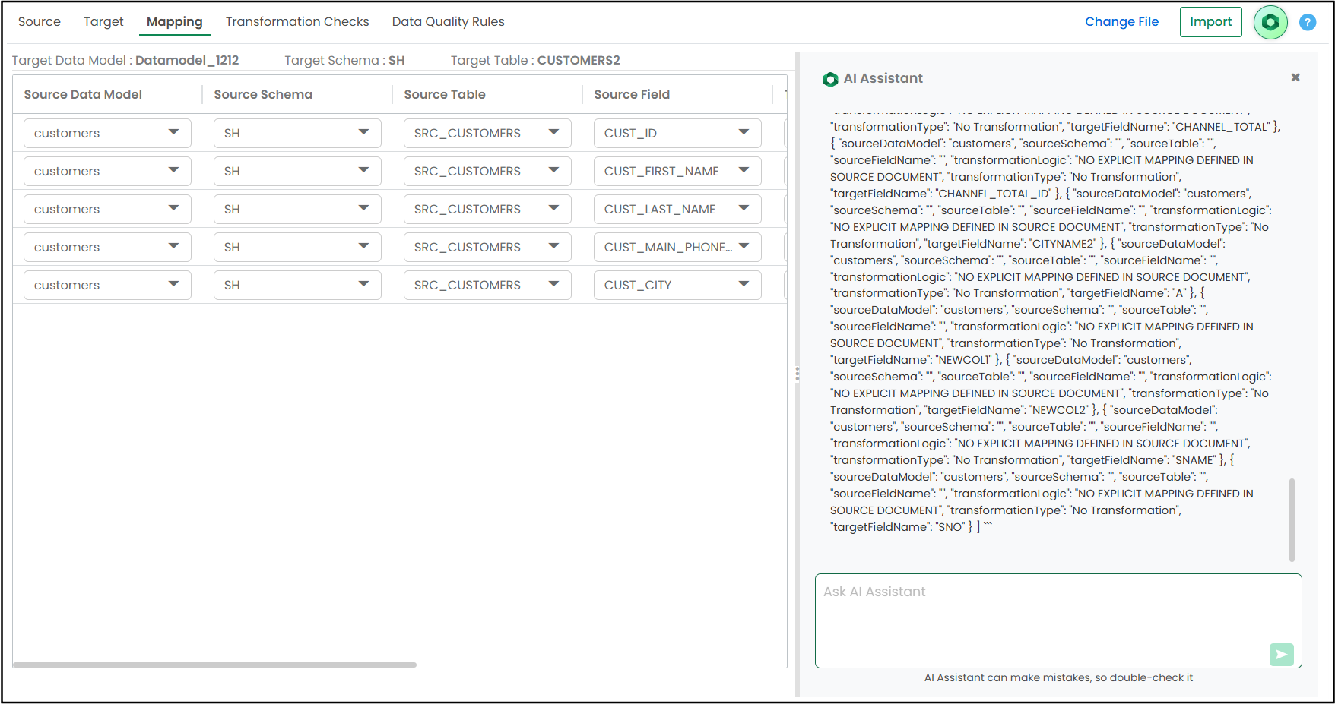Open Source Table dropdown in CUST_CITY row
The image size is (1335, 704).
[x=487, y=285]
